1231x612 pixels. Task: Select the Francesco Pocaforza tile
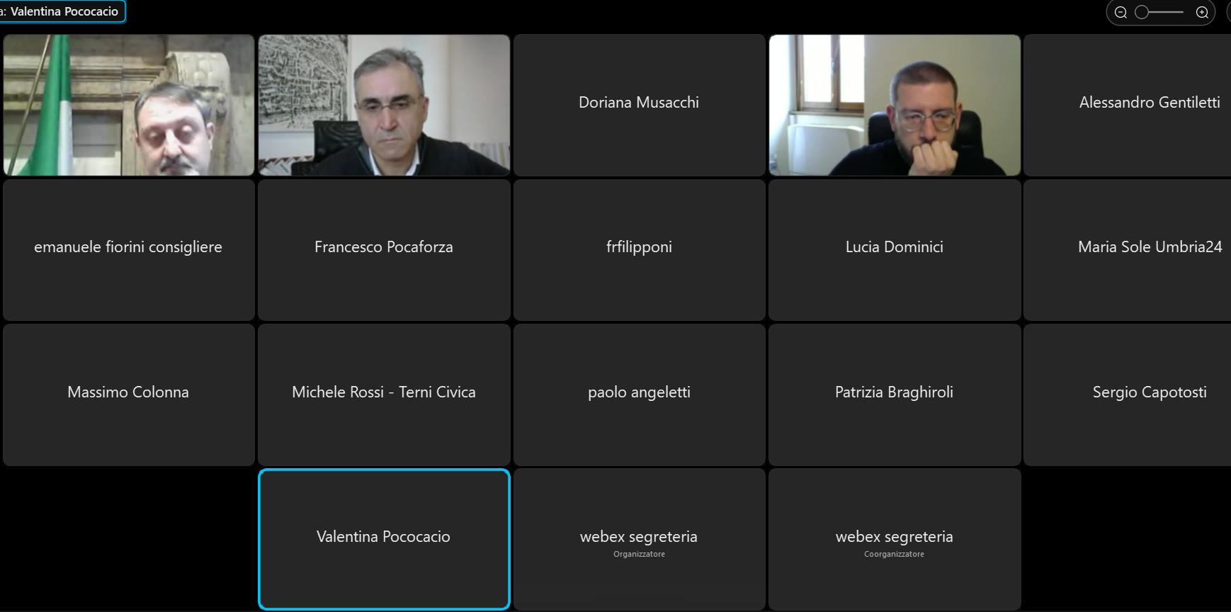click(384, 249)
